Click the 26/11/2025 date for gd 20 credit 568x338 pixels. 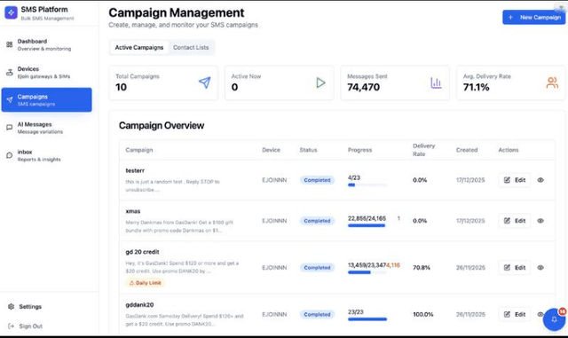pyautogui.click(x=470, y=268)
